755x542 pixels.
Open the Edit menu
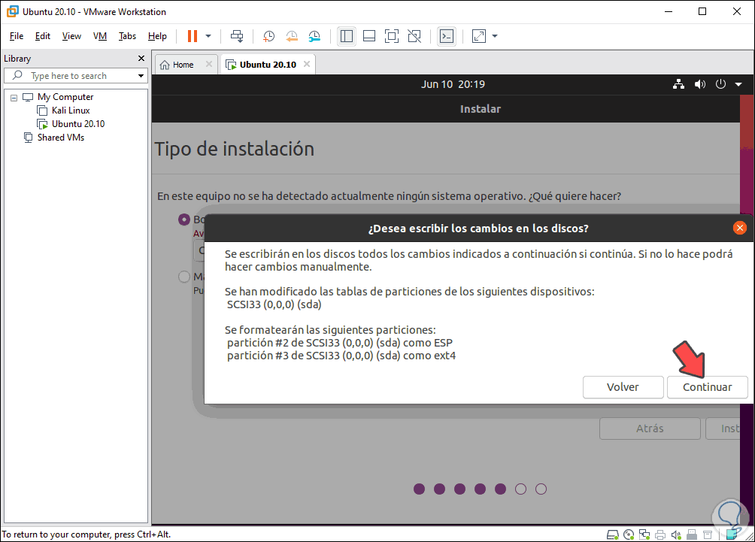click(x=42, y=36)
